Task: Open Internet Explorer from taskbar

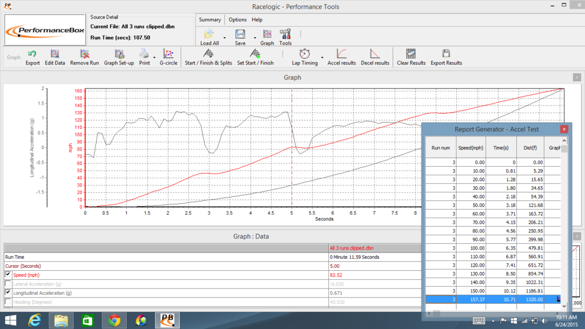Action: pos(34,320)
